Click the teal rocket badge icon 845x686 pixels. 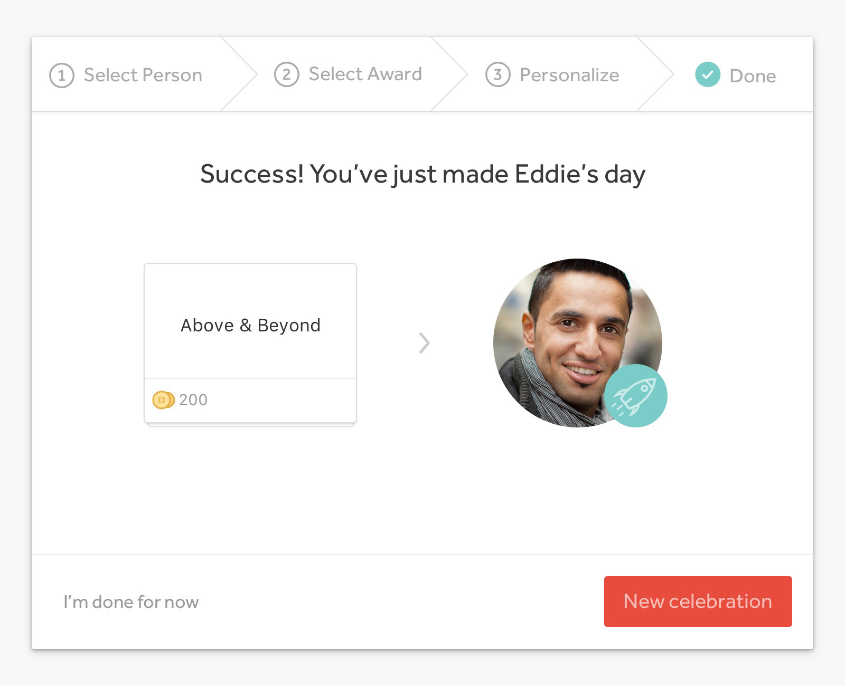pos(636,395)
